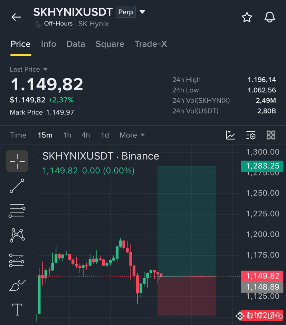Switch to the Price tab
The width and height of the screenshot is (286, 325).
pos(20,44)
